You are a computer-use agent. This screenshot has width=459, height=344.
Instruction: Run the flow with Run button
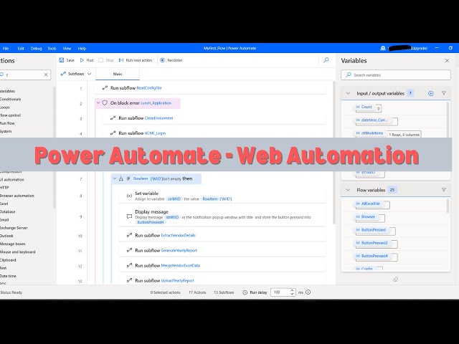point(87,60)
